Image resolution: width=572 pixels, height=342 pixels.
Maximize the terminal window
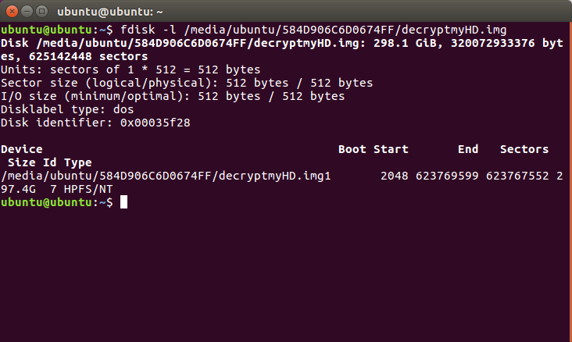41,12
